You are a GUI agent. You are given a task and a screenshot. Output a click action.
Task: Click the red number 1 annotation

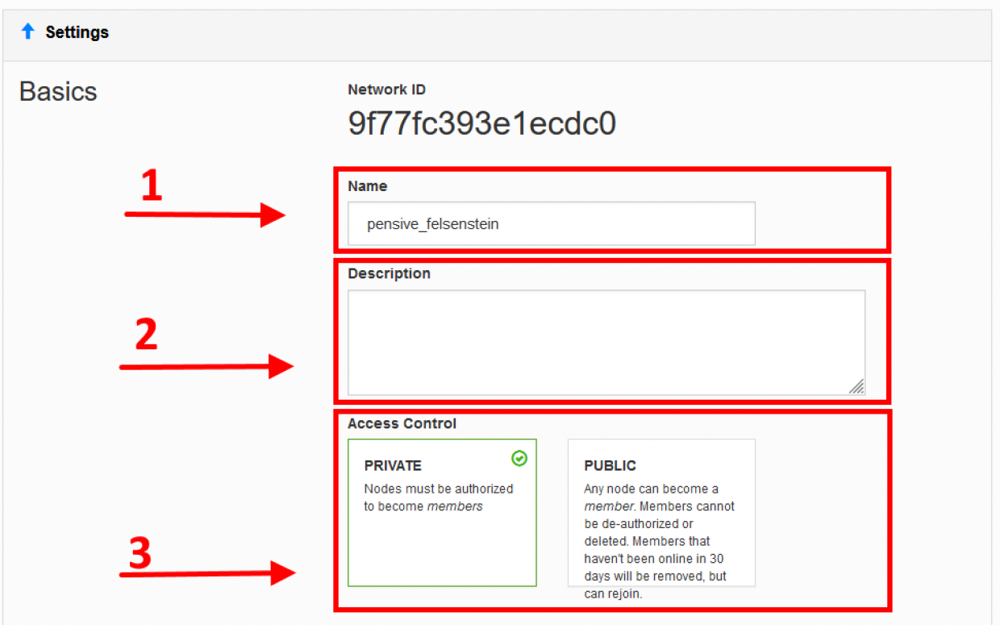pos(151,186)
